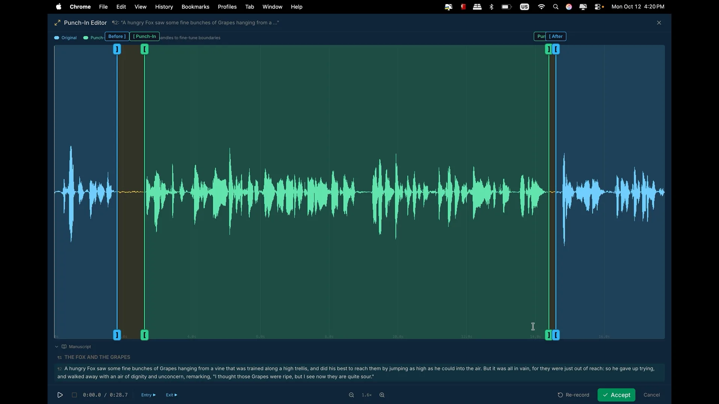Select the top blue Before handle
The height and width of the screenshot is (404, 719).
(117, 49)
